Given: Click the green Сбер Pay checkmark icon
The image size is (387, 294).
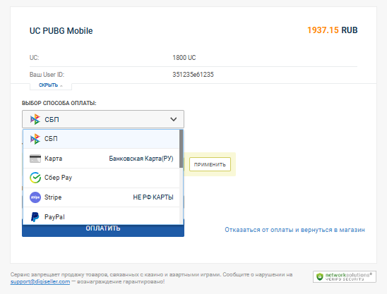Looking at the screenshot, I should (35, 178).
